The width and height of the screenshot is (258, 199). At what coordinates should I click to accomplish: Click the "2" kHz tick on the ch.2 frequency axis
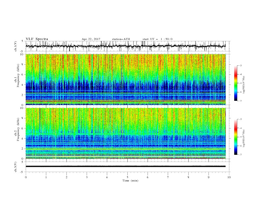23,149
